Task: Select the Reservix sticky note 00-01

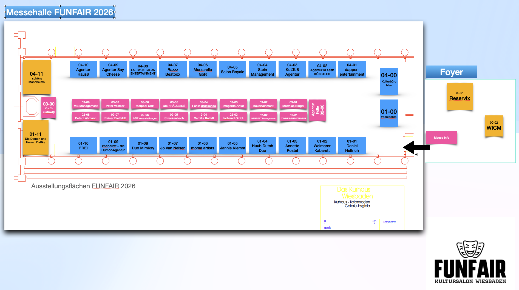Action: coord(460,96)
